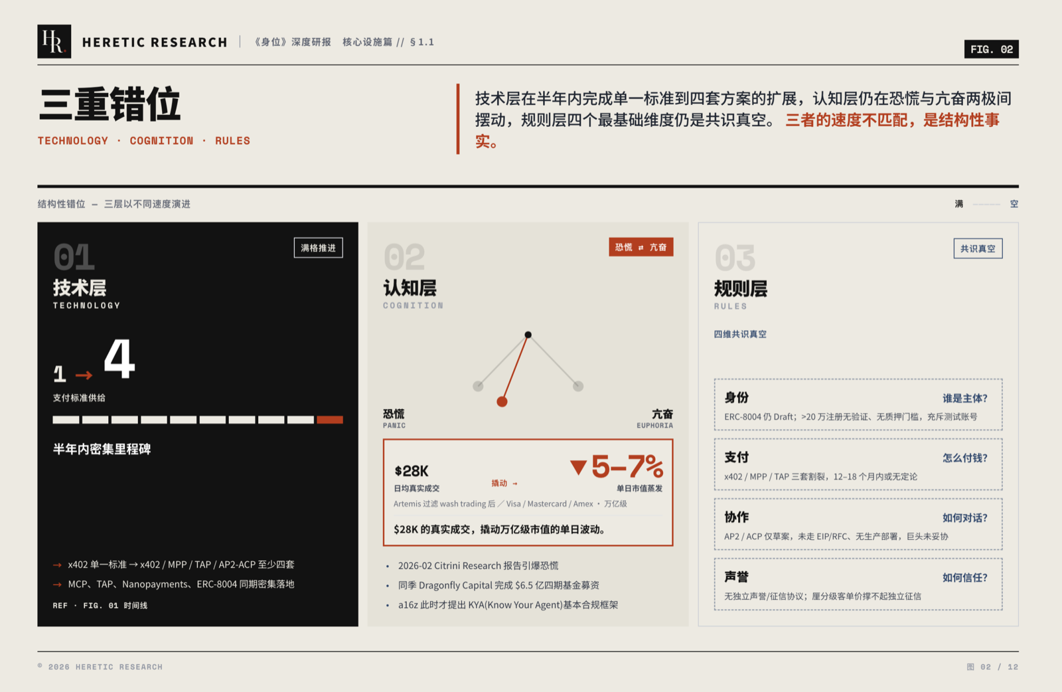Select the 声誉 rule card
The height and width of the screenshot is (692, 1062).
coord(858,584)
